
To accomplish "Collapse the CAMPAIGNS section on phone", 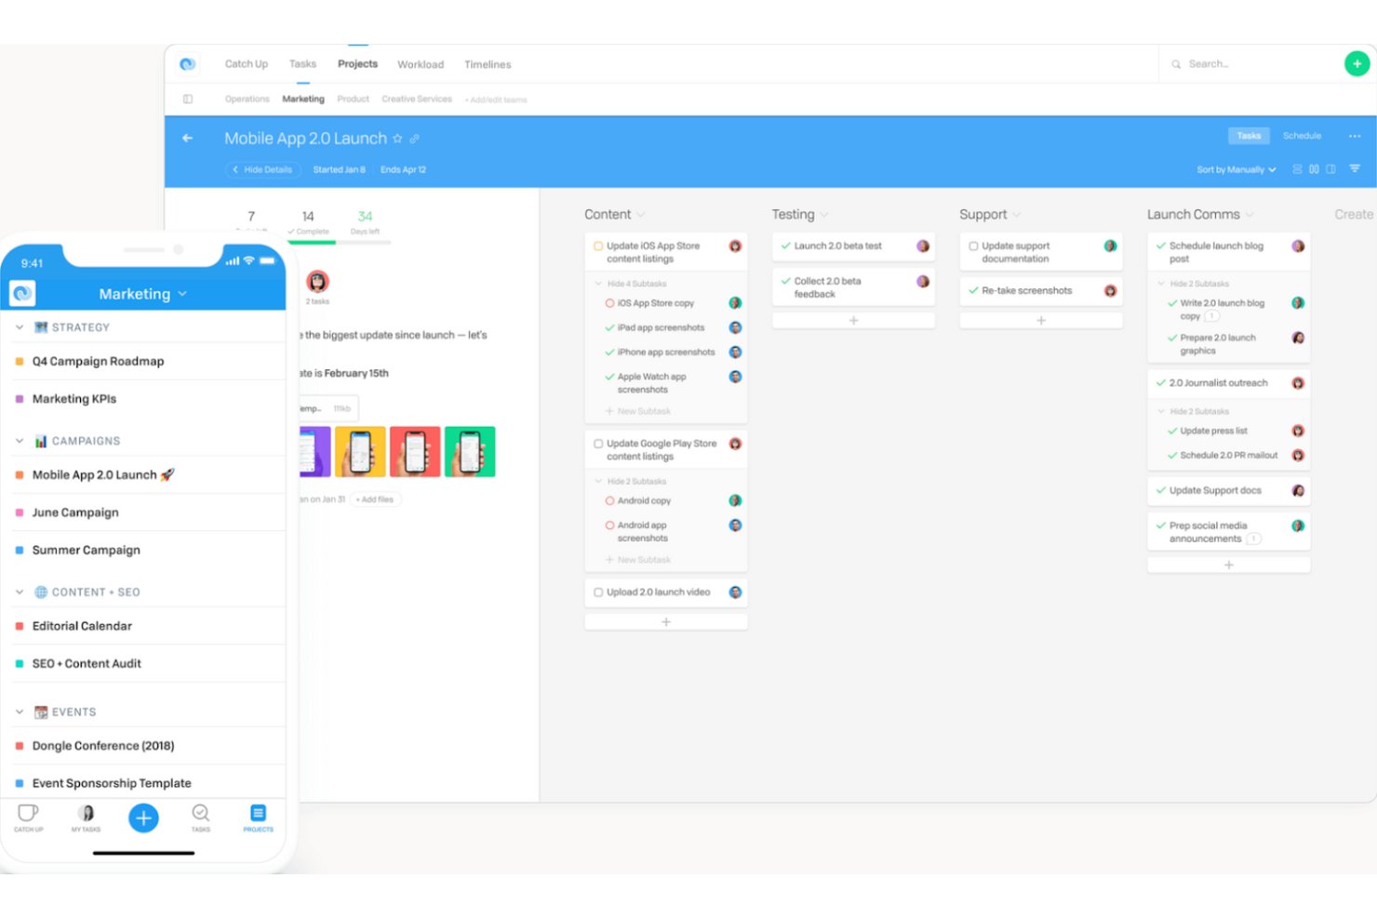I will [x=20, y=441].
